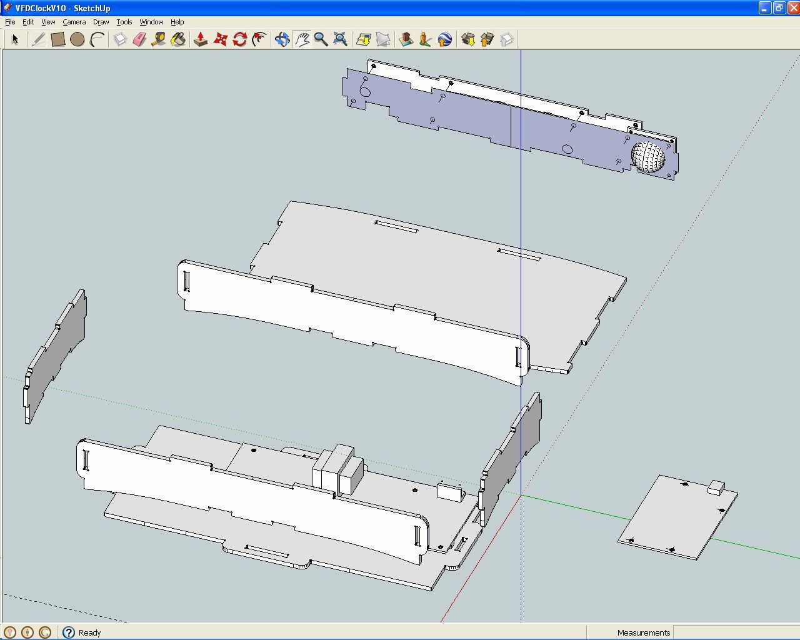Open the Draw menu
Image resolution: width=800 pixels, height=640 pixels.
click(101, 22)
